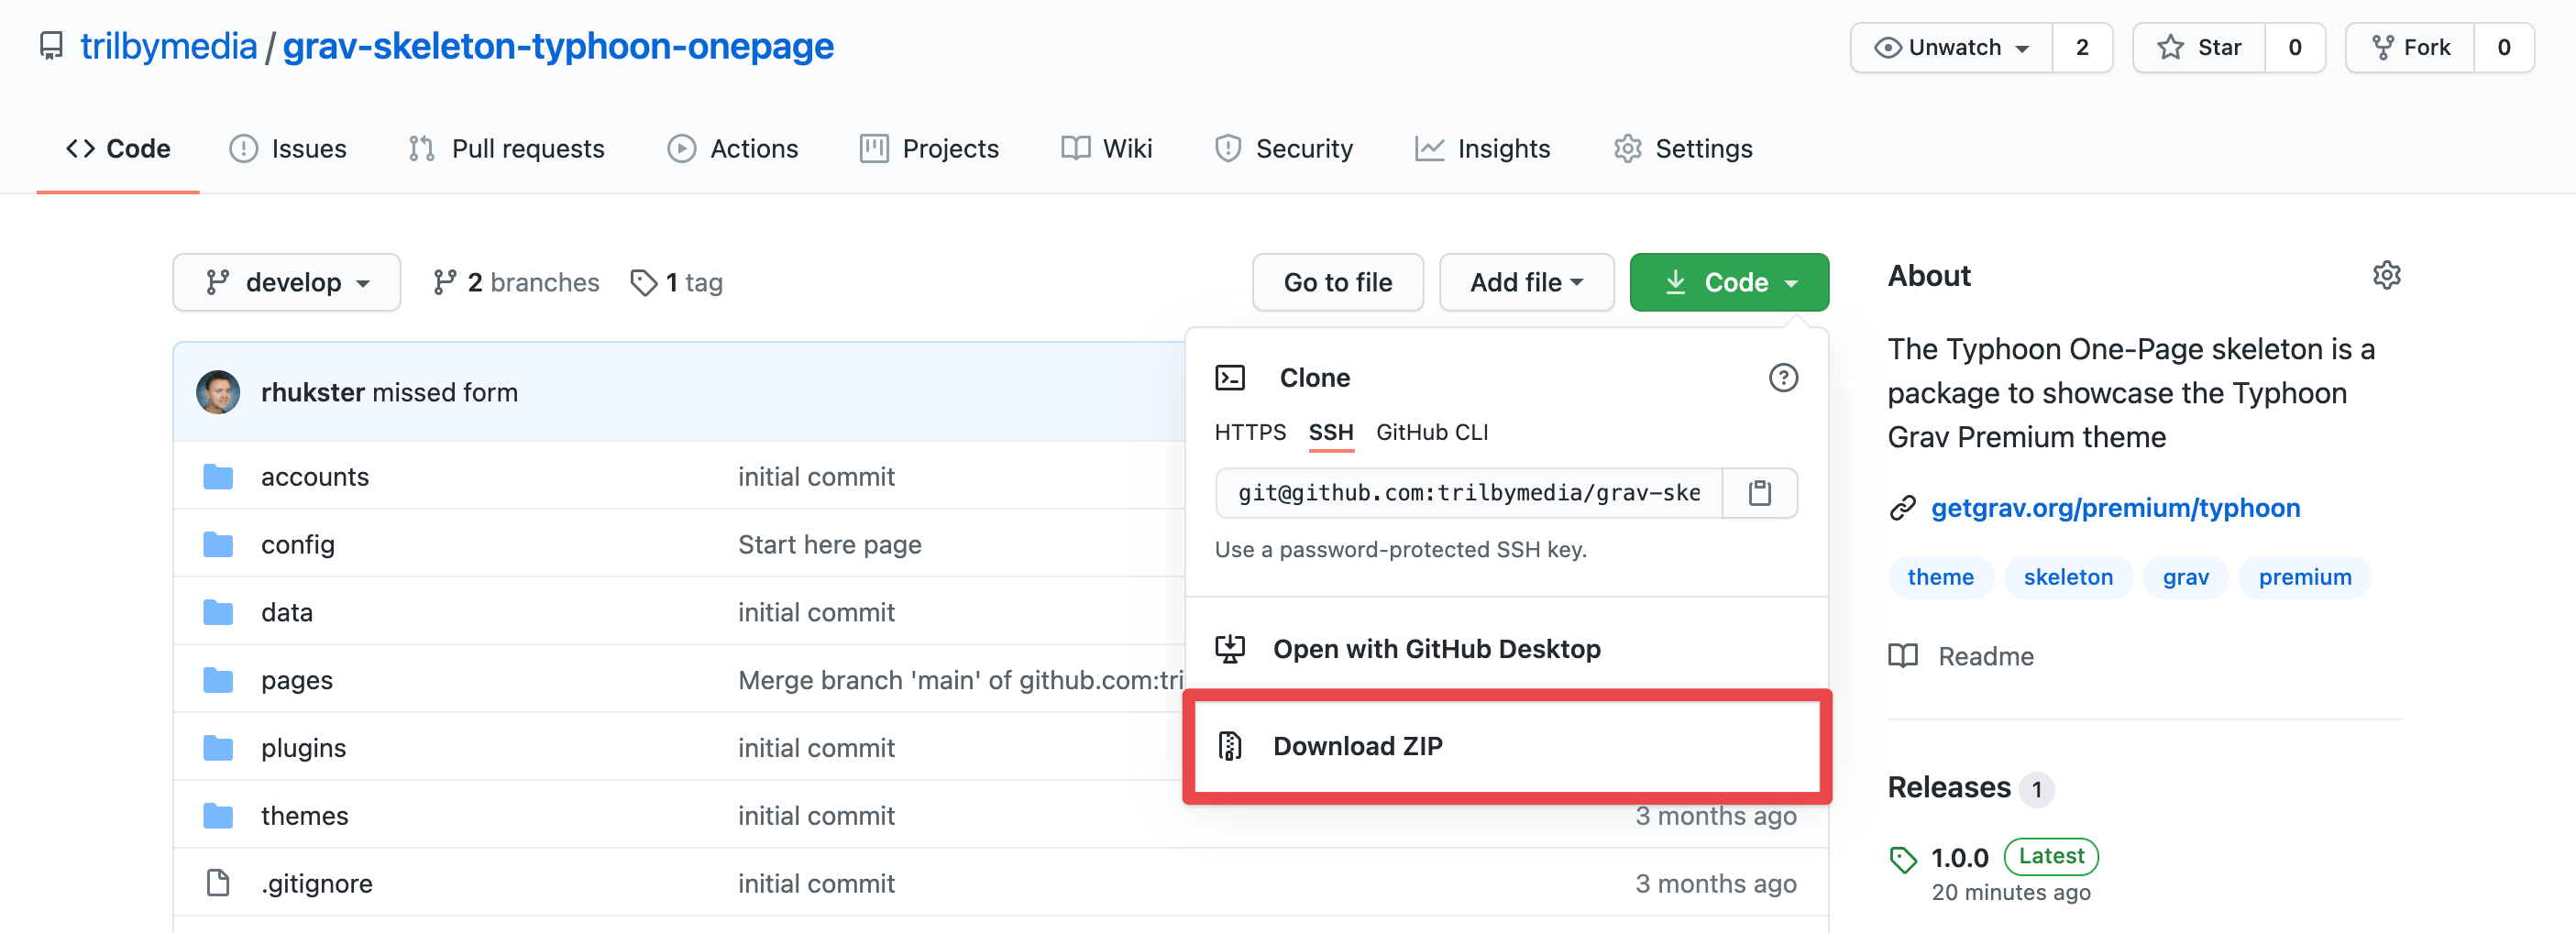Open the Unwatch dropdown
Screen dimensions: 2576x933
pos(1951,47)
